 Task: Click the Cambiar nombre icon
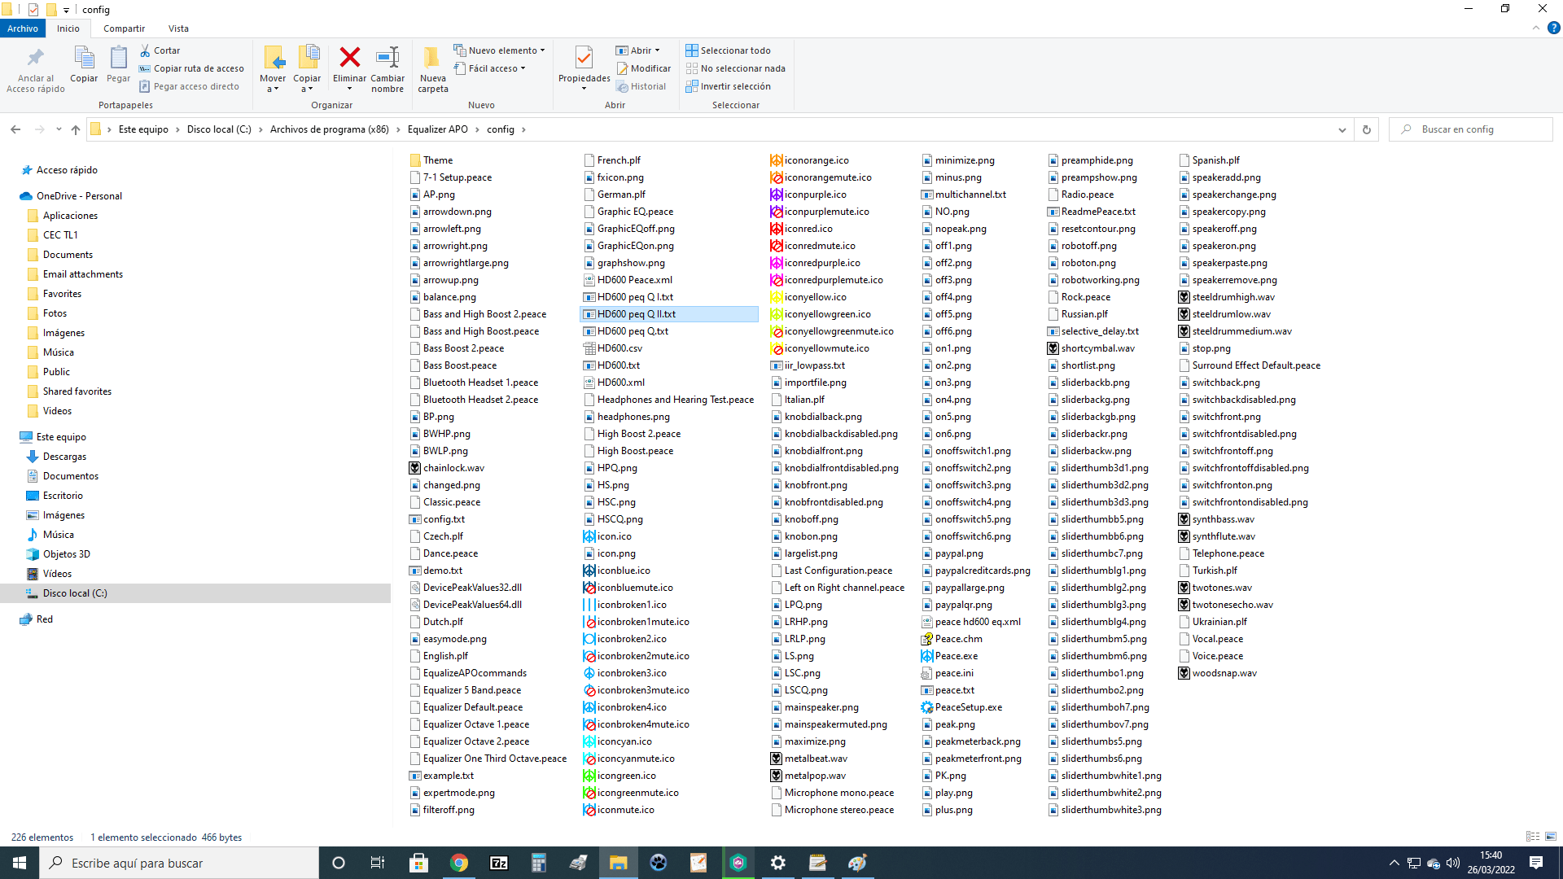click(387, 58)
